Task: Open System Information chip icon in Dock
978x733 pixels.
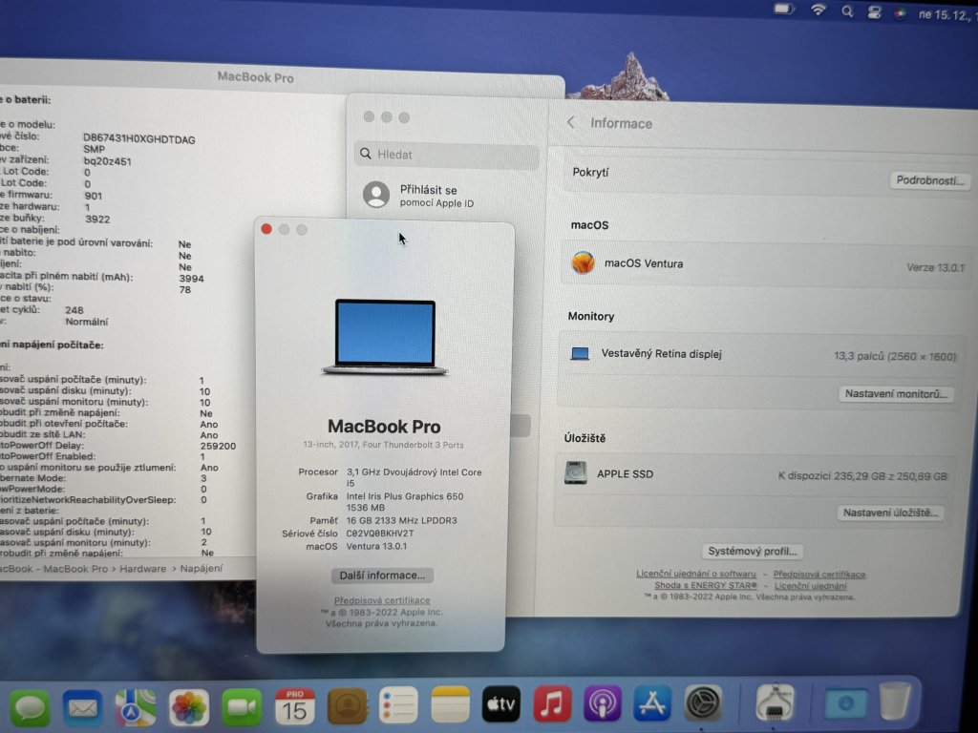Action: click(x=775, y=702)
